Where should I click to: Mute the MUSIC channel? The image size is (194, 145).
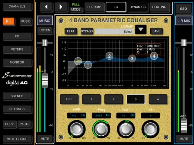[x=45, y=139]
